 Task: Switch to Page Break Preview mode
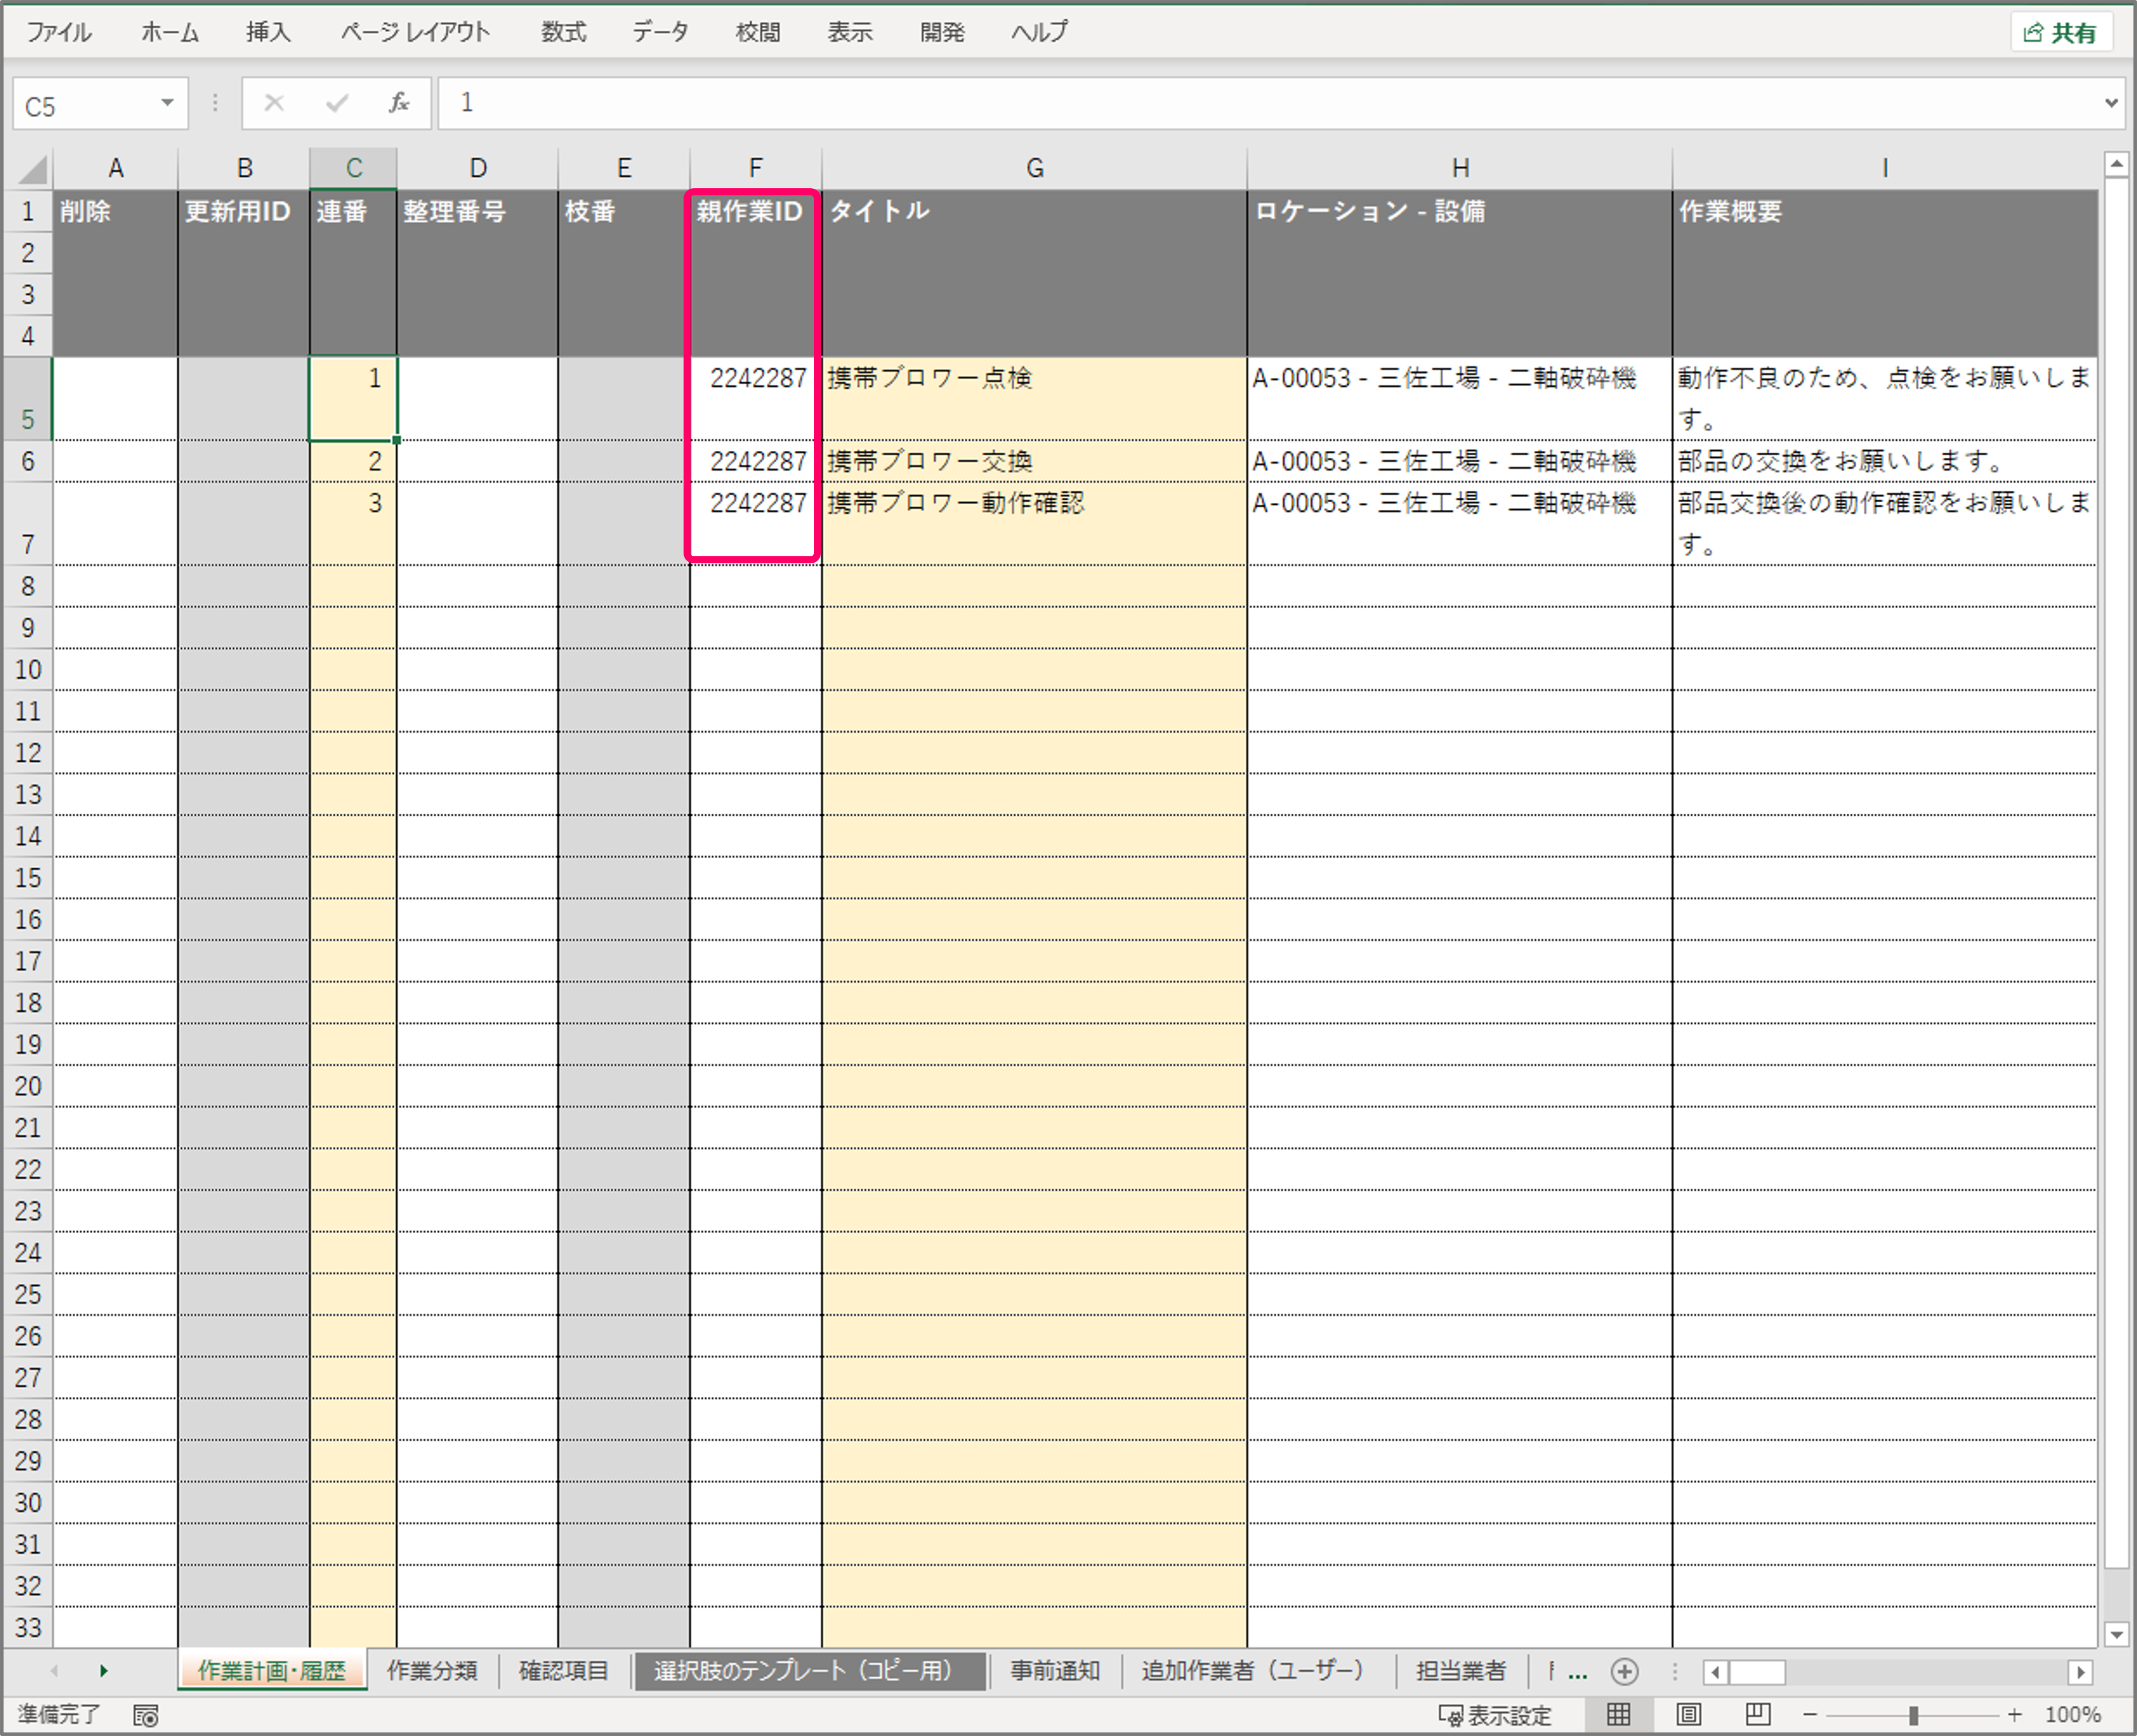1758,1715
